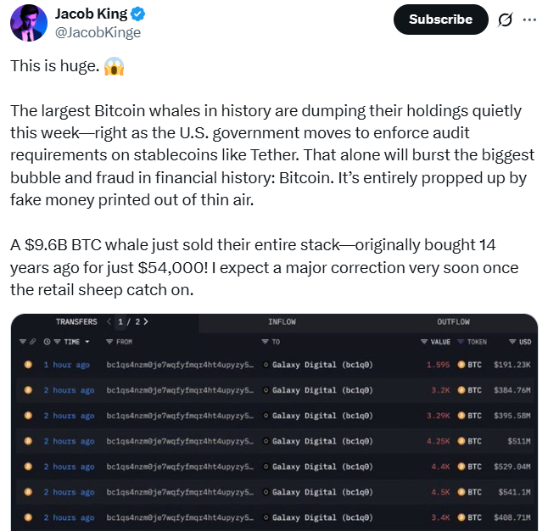The width and height of the screenshot is (548, 531).
Task: Go to previous transfers page arrow
Action: 109,322
